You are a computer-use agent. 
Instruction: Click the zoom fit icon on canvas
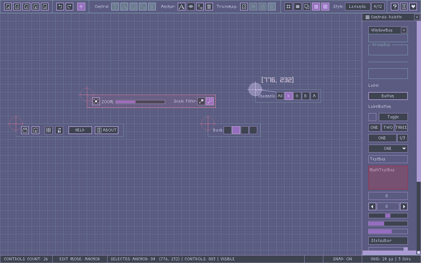coord(96,101)
